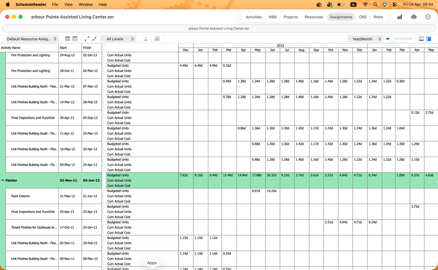Switch to the Projects tab

coord(291,17)
